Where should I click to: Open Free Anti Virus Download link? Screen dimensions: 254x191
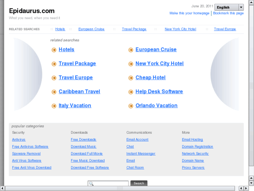point(31,168)
